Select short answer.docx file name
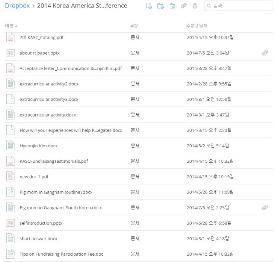Screen dimensions: 278x262 [x=38, y=238]
